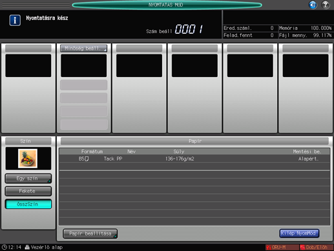
Task: Click the Fájl menny. 99.117% readout
Action: pyautogui.click(x=306, y=36)
